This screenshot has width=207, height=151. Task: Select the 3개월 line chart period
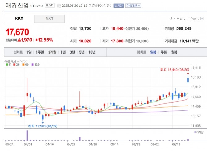(53, 52)
